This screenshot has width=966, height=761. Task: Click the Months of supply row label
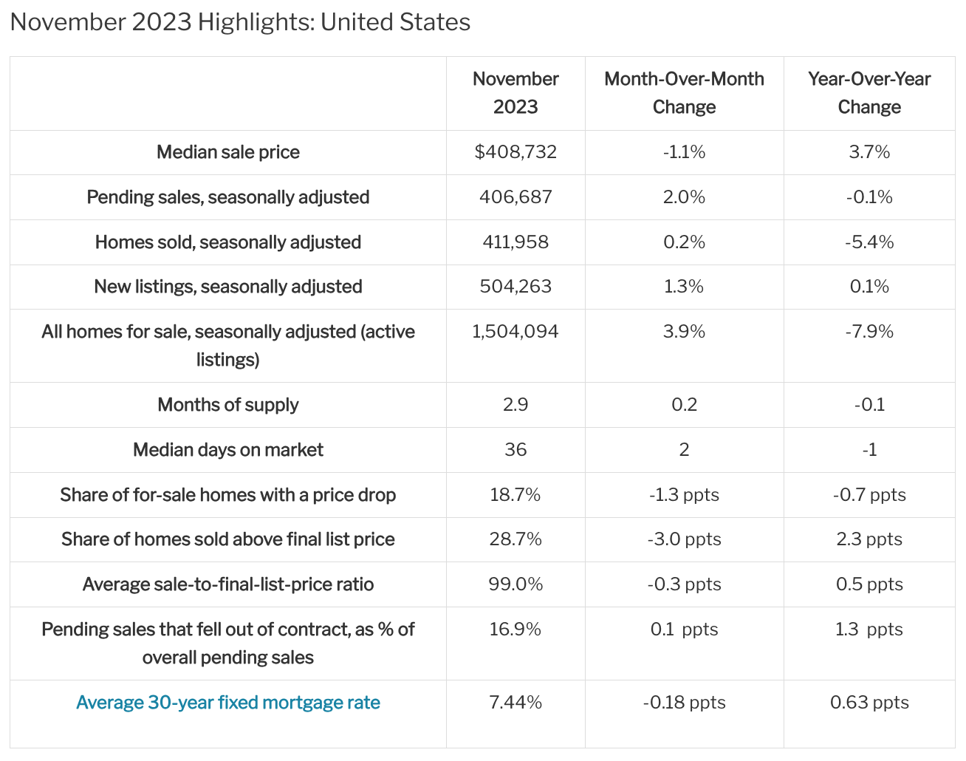pyautogui.click(x=228, y=405)
